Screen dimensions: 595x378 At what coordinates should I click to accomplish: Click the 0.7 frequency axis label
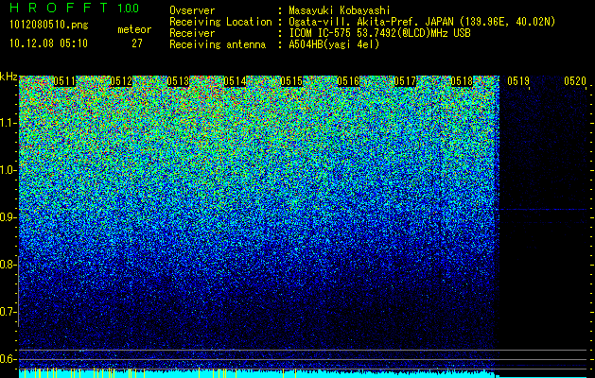point(9,312)
